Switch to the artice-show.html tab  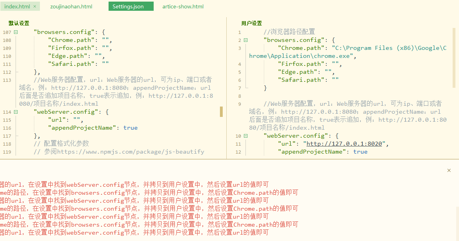183,6
